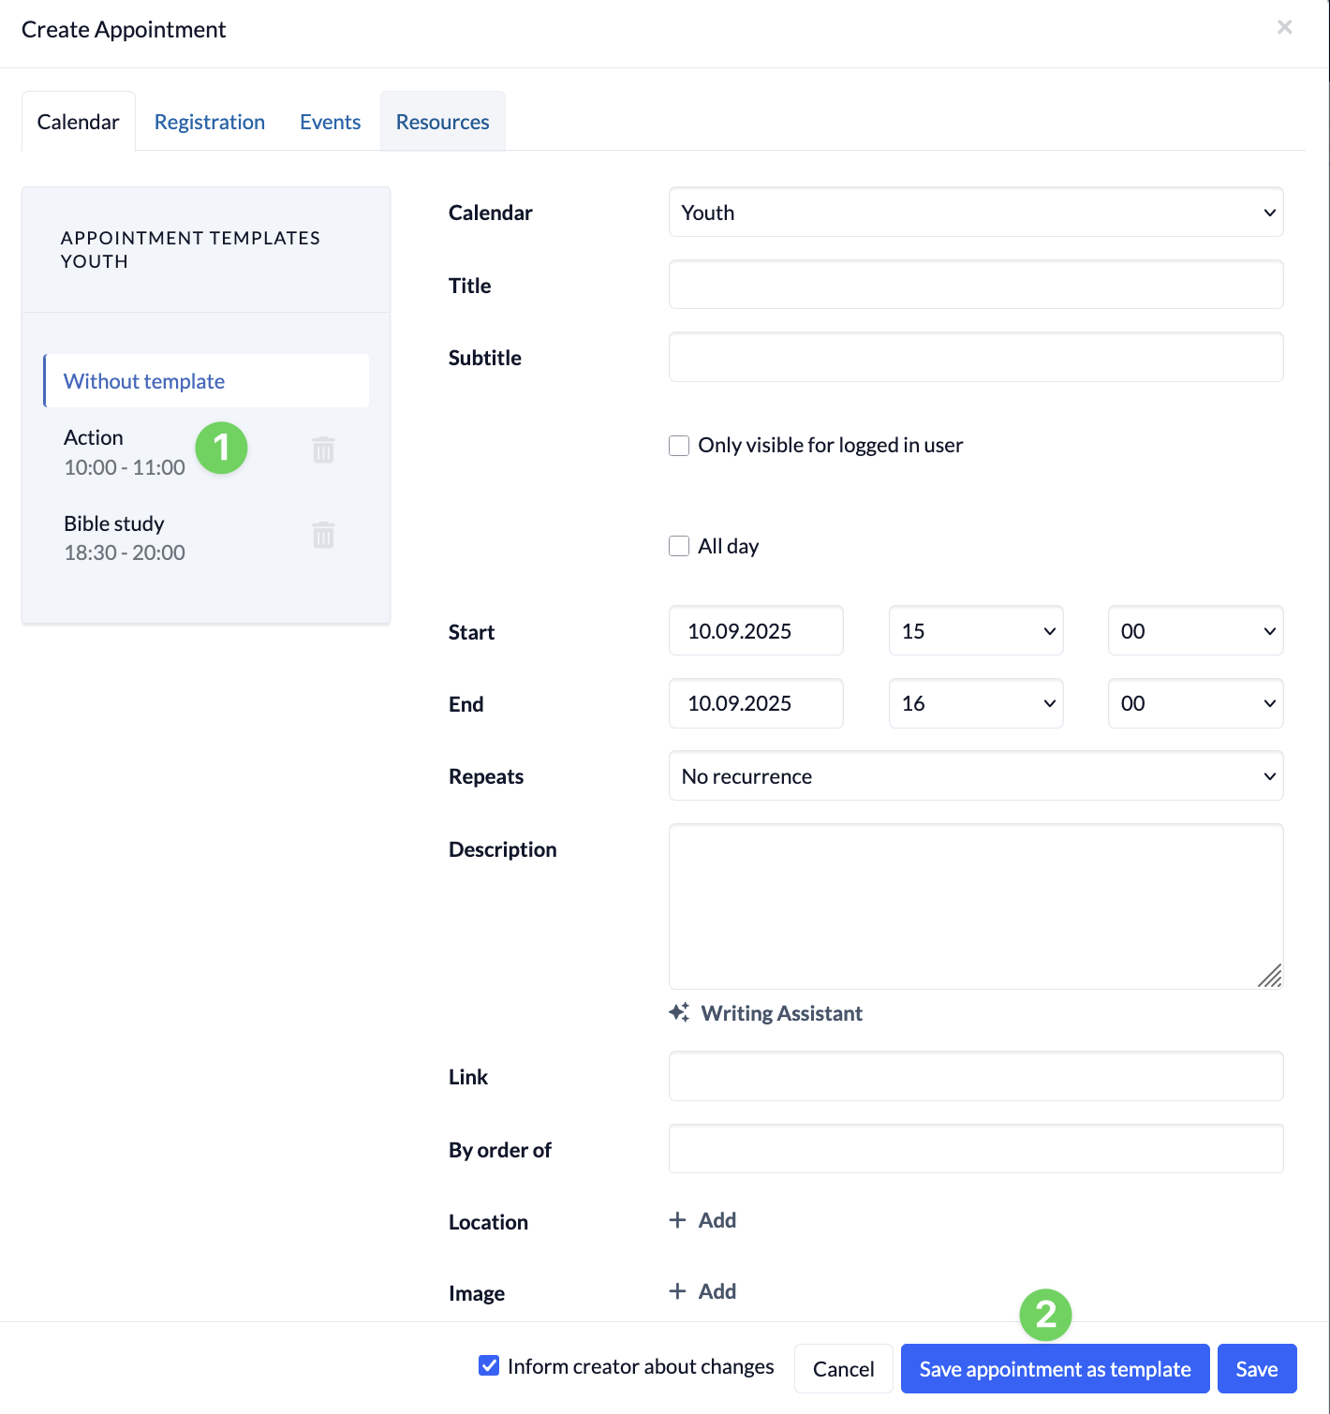Select the Action template 10:00 - 11:00
The height and width of the screenshot is (1414, 1330).
pyautogui.click(x=125, y=452)
